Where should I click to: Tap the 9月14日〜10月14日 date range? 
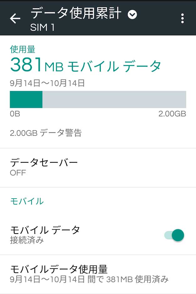pos(47,83)
